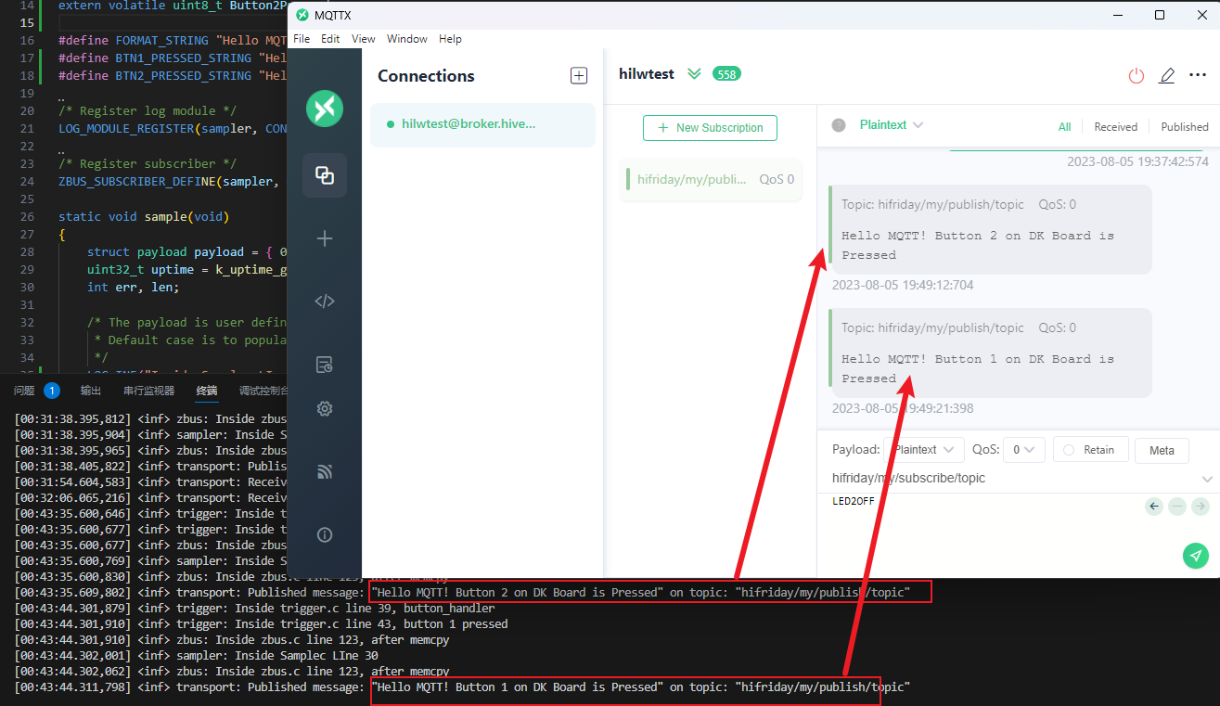The width and height of the screenshot is (1220, 706).
Task: Open the Edit menu in MQTTX
Action: click(x=330, y=39)
